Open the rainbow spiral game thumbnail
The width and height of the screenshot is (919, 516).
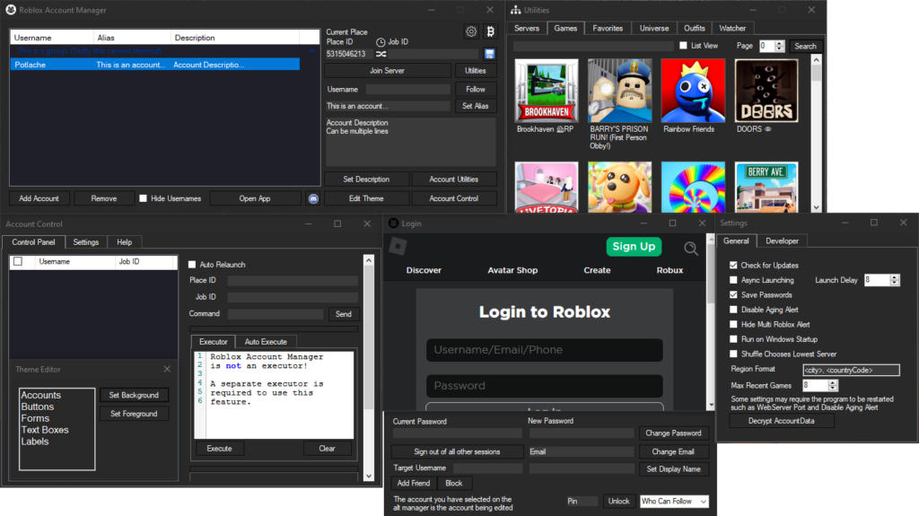pos(693,187)
